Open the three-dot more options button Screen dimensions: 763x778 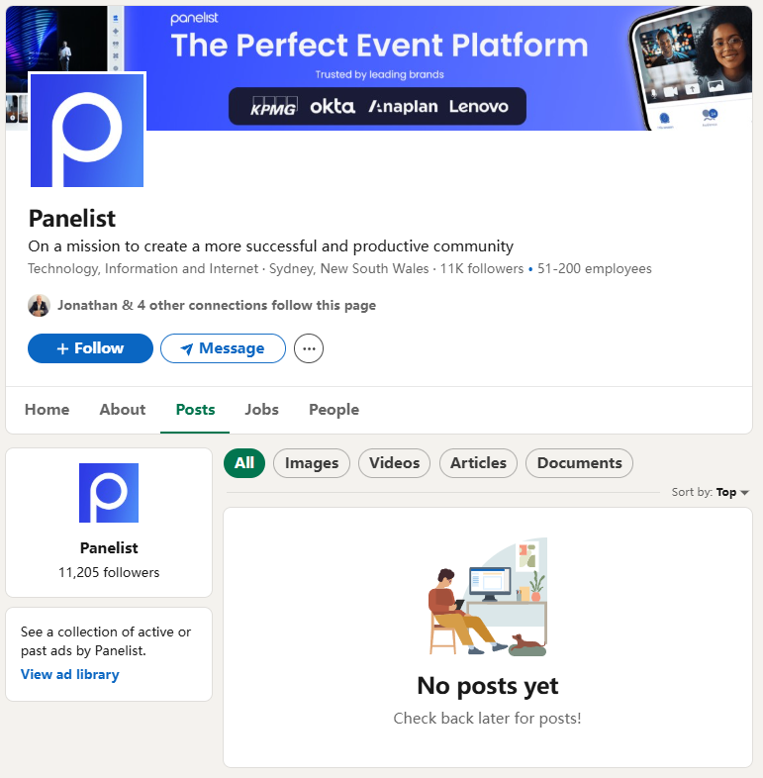(x=309, y=348)
